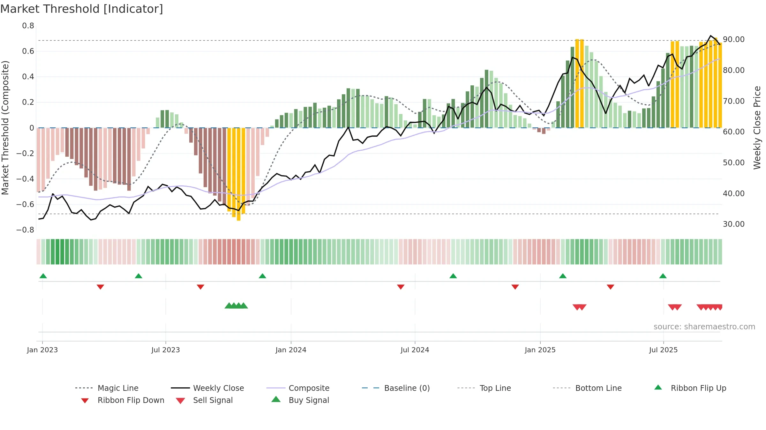Click the Jul 2025 axis label

664,350
